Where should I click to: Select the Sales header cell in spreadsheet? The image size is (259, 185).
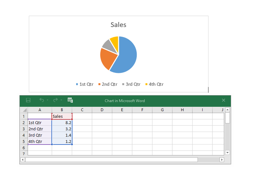pyautogui.click(x=62, y=116)
